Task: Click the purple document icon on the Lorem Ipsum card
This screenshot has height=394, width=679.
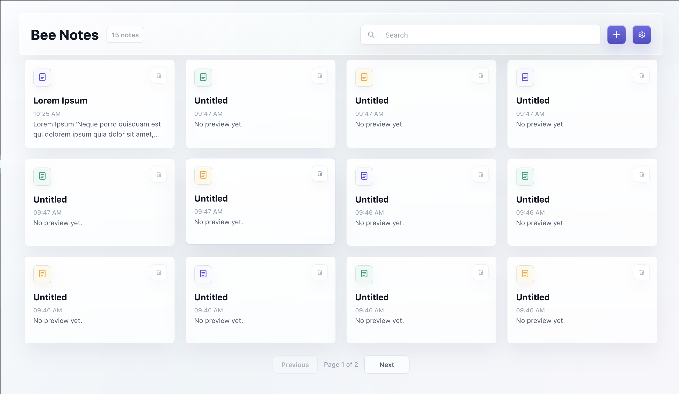Action: click(42, 77)
